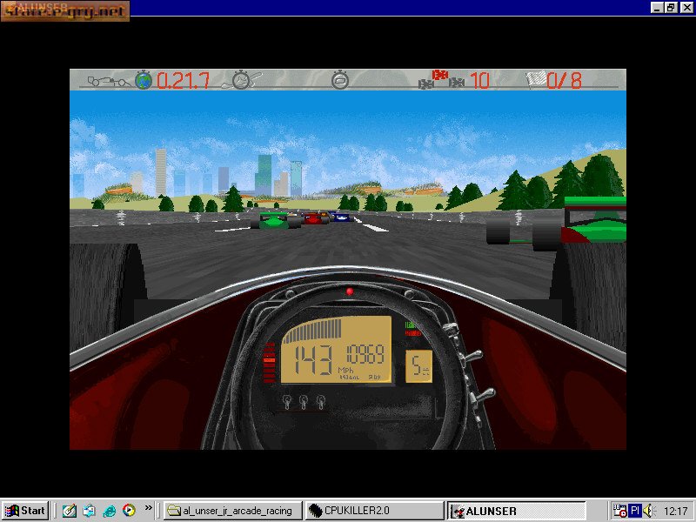Click the scheduler tray icon
This screenshot has height=522, width=696.
pyautogui.click(x=619, y=511)
